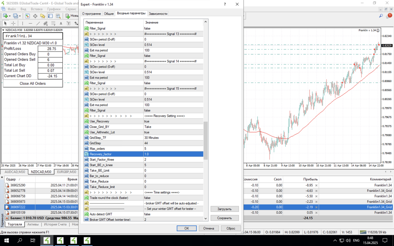Select the text label tool

[x=68, y=24]
